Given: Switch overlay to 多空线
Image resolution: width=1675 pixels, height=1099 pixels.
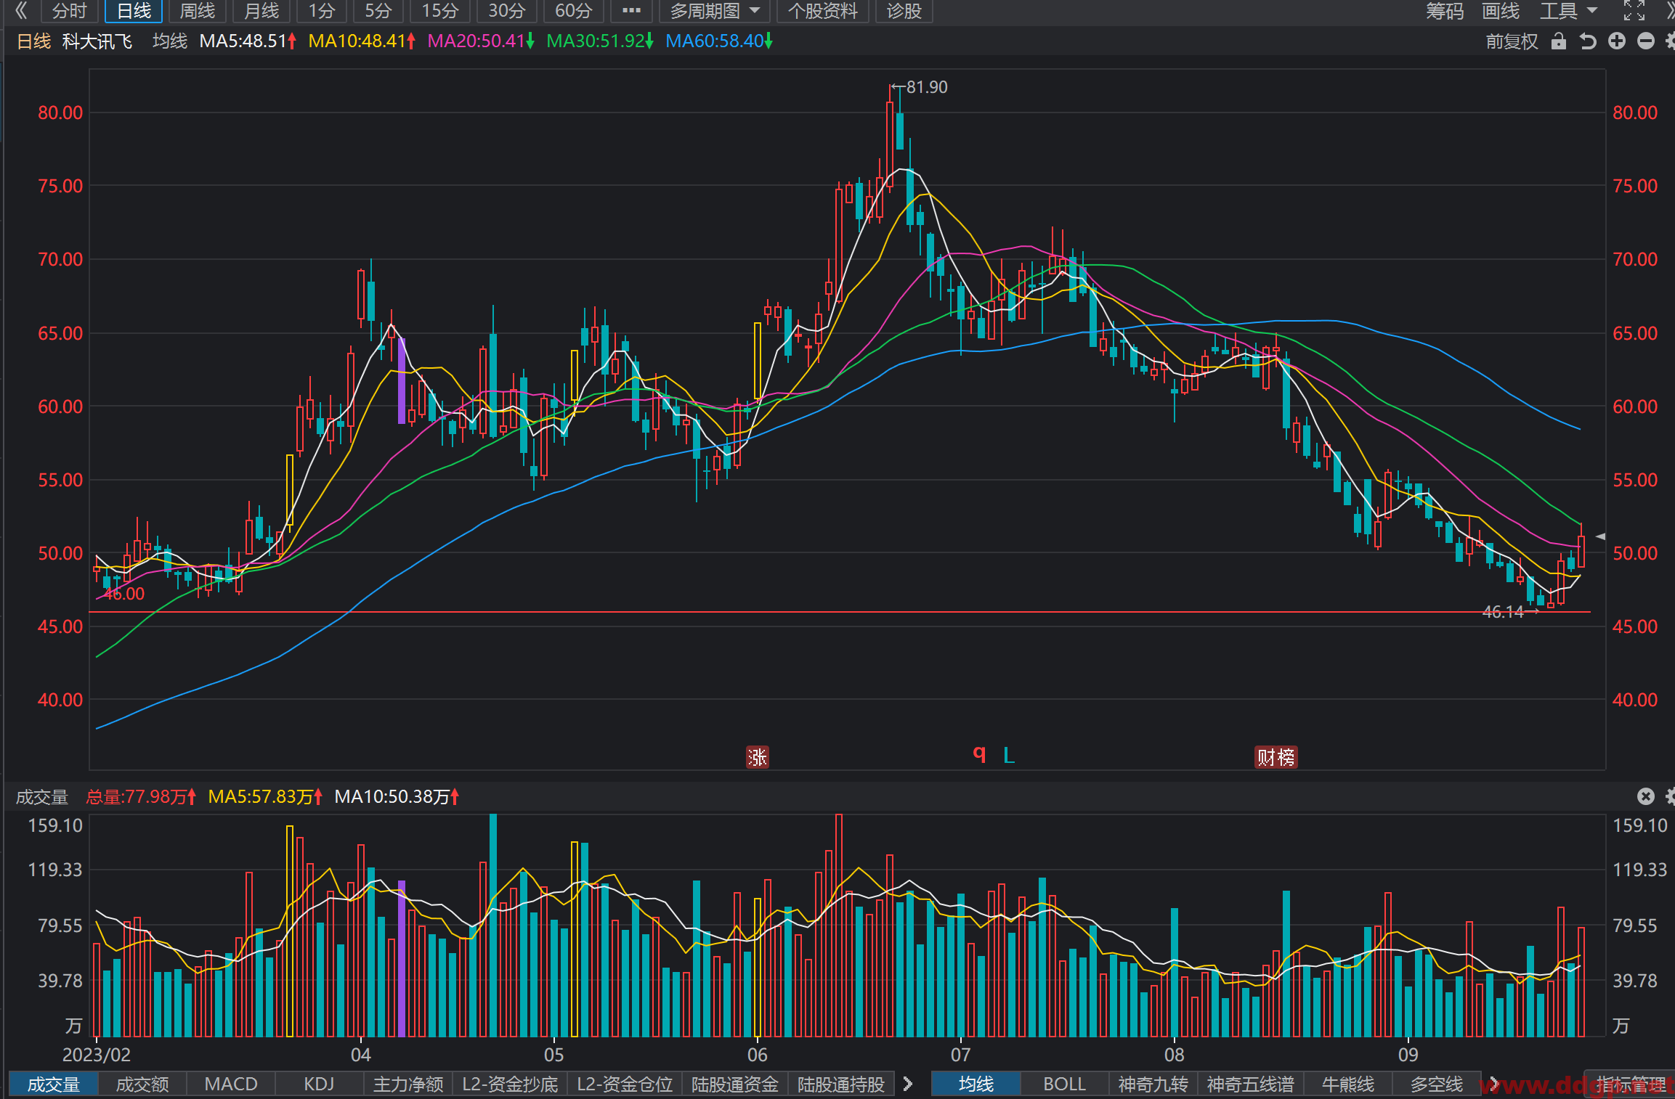Looking at the screenshot, I should pyautogui.click(x=1437, y=1084).
